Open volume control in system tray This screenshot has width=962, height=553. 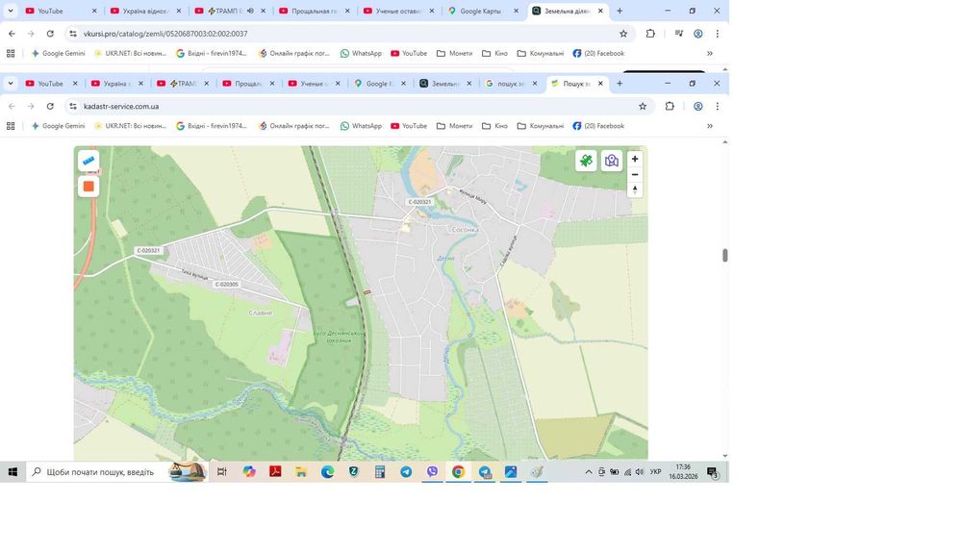coord(640,471)
